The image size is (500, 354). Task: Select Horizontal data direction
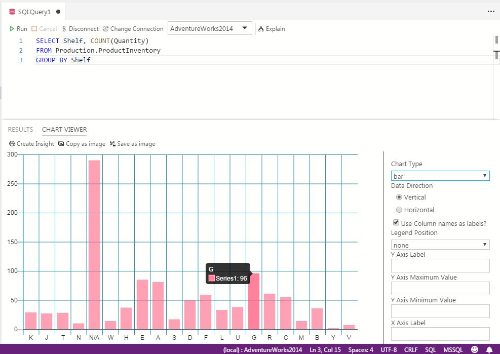[399, 210]
